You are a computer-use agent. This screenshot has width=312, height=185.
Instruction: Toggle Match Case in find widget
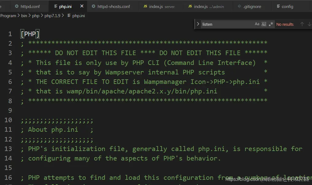(257, 24)
